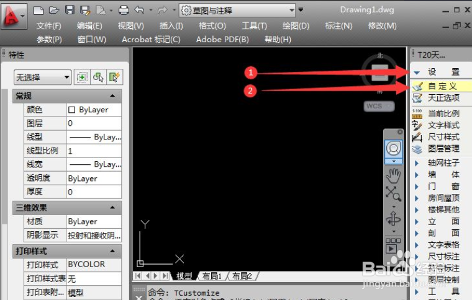Open the 无选择 object selection dropdown
The height and width of the screenshot is (300, 472).
pyautogui.click(x=42, y=77)
